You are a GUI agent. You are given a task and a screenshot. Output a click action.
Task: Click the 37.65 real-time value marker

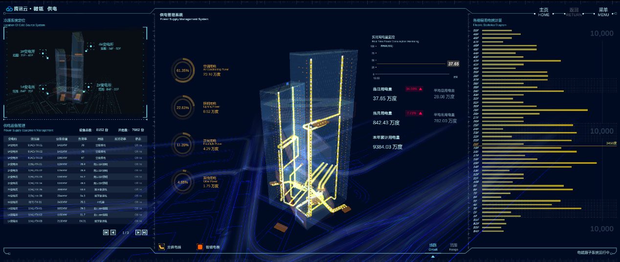click(453, 64)
